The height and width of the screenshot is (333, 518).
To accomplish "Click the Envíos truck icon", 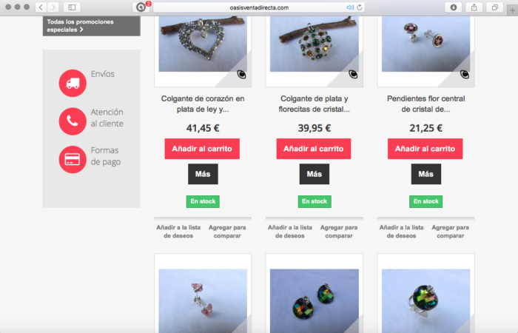I will pyautogui.click(x=73, y=83).
